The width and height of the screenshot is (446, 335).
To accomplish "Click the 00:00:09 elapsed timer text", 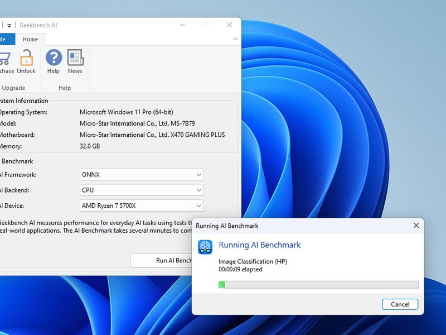I will (240, 269).
